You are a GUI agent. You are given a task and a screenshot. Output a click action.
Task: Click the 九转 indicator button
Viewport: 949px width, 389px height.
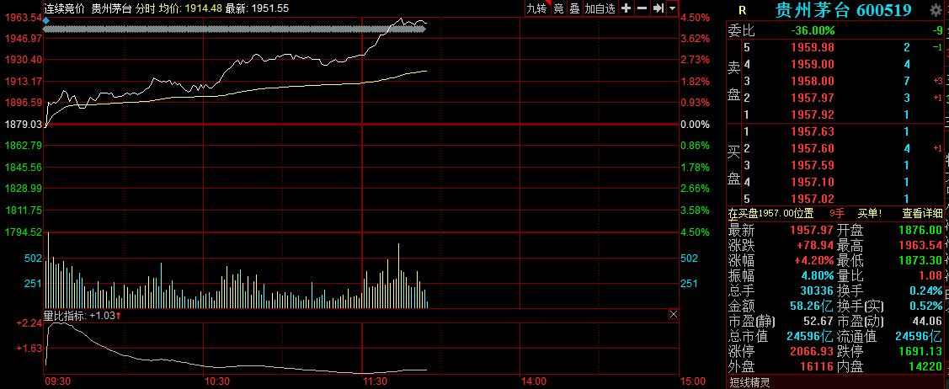click(537, 8)
